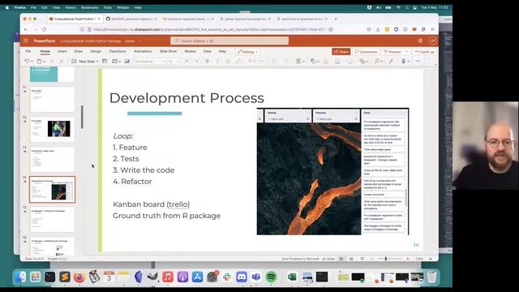The image size is (519, 292).
Task: Switch to Slide Sorter view icon
Action: 351,259
